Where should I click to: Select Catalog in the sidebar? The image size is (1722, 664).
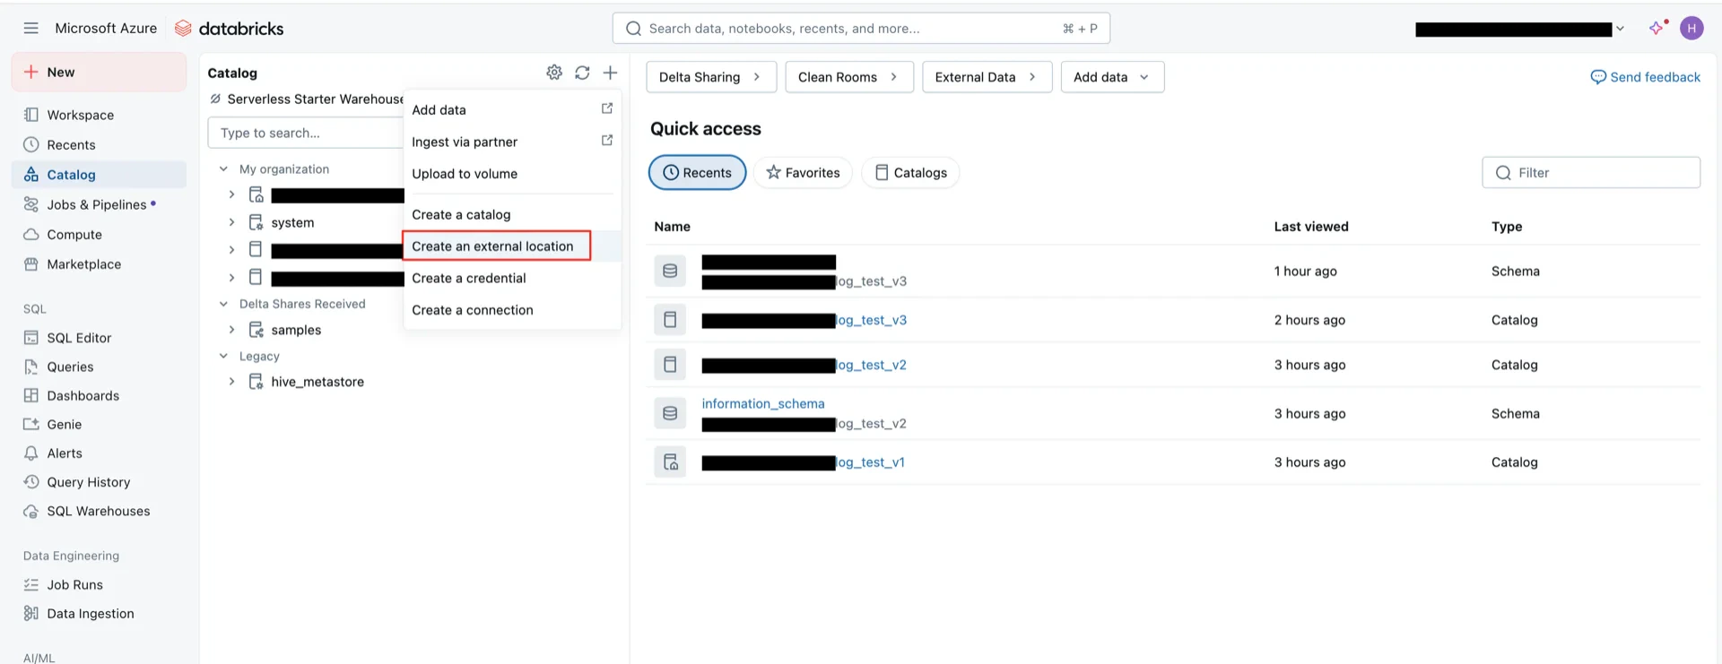(99, 174)
